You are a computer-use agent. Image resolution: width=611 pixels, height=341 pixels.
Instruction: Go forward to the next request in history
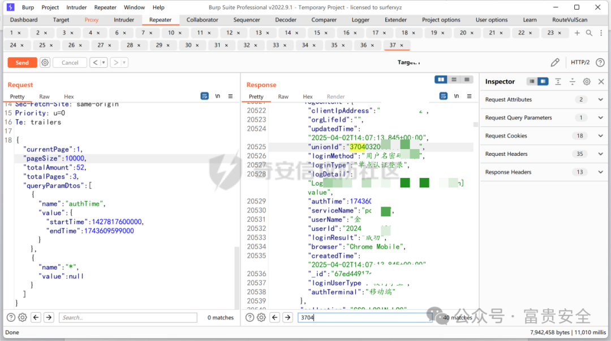click(116, 63)
